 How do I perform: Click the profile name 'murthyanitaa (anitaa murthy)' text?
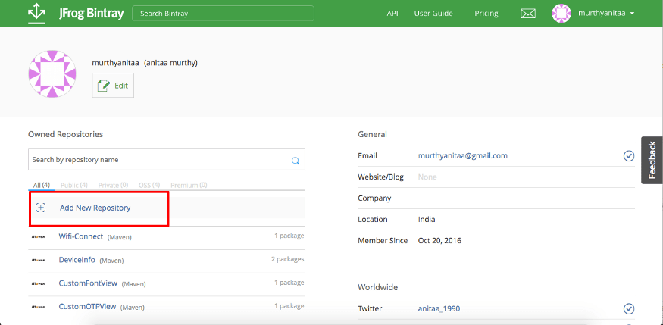click(145, 63)
